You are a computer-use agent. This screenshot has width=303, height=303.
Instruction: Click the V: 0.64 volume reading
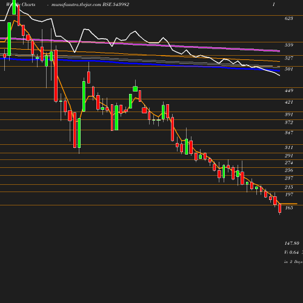291,252
